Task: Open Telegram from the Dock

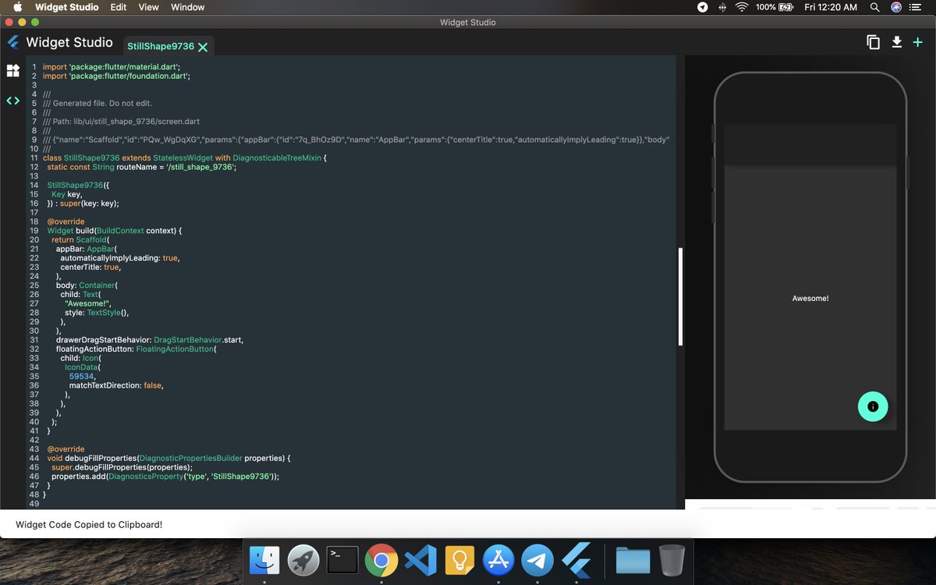Action: coord(537,560)
